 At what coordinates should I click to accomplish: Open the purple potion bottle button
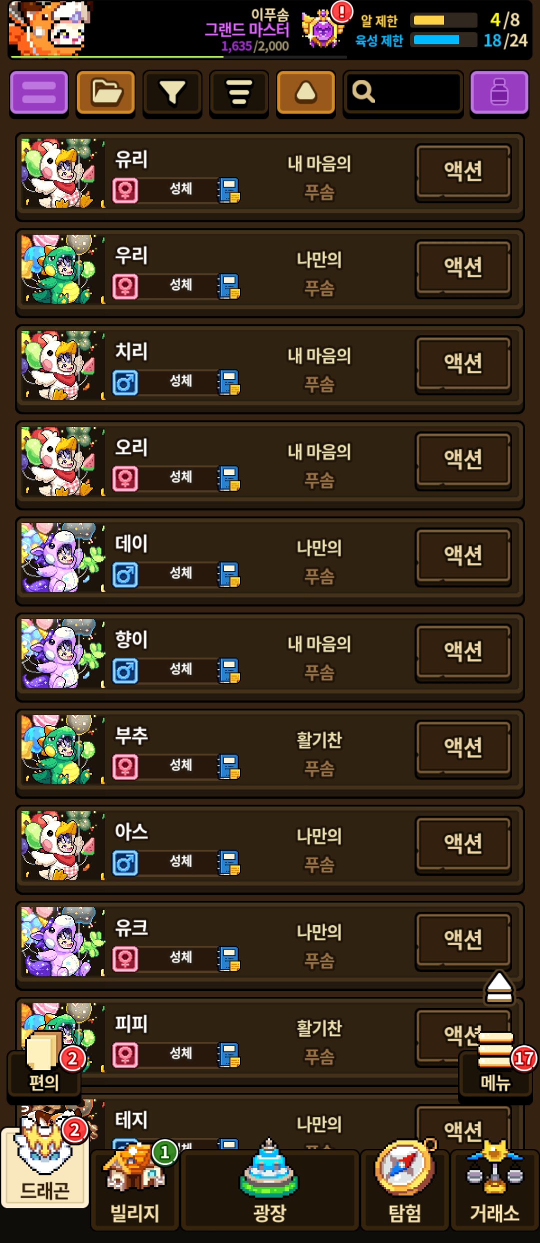tap(499, 93)
